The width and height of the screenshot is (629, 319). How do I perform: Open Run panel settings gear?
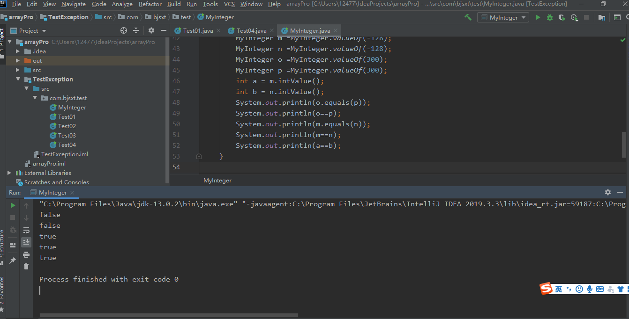(608, 192)
